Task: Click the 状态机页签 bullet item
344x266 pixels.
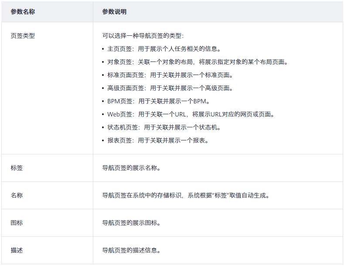Action: point(164,127)
